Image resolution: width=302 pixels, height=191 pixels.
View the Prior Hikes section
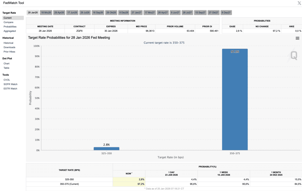9,52
